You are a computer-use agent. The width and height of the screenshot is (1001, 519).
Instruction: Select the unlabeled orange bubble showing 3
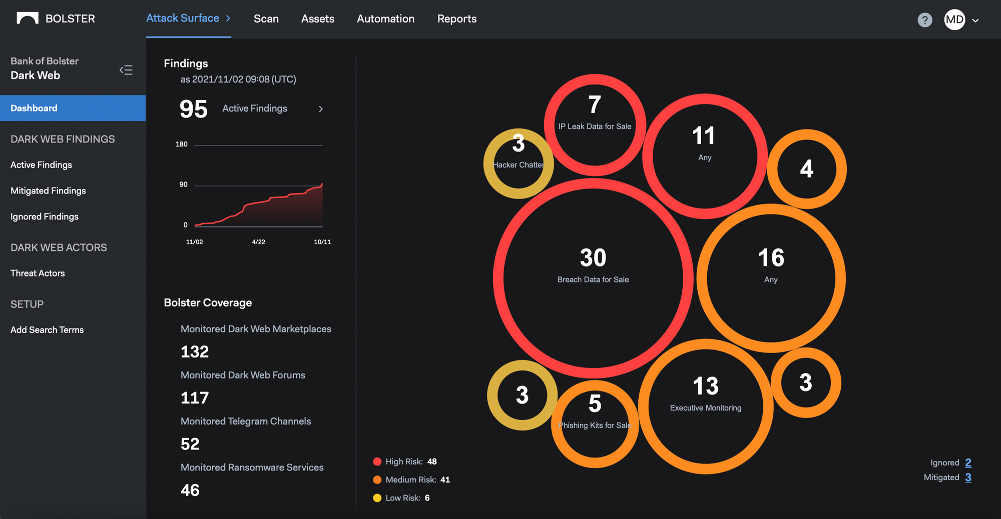tap(806, 382)
